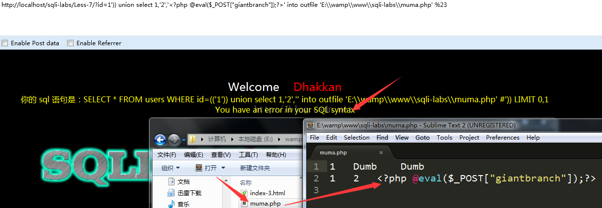This screenshot has height=208, width=602.
Task: Click the Sublime icon on 打开 button
Action: click(x=199, y=168)
